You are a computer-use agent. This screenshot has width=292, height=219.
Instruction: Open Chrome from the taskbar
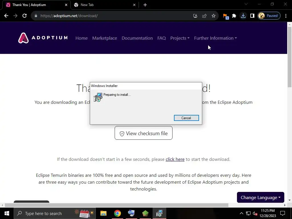coord(117,213)
